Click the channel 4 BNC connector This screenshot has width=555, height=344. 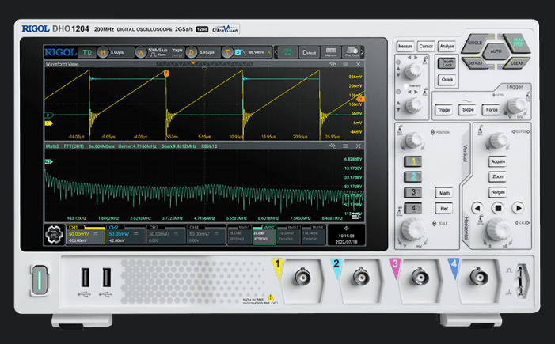[x=479, y=277]
